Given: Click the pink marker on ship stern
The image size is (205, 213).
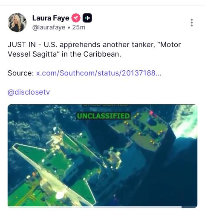Looking at the screenshot, I should 151,113.
